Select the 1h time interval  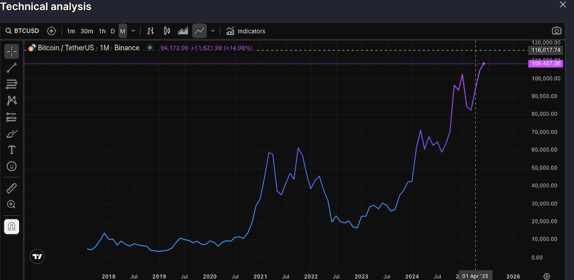click(102, 31)
